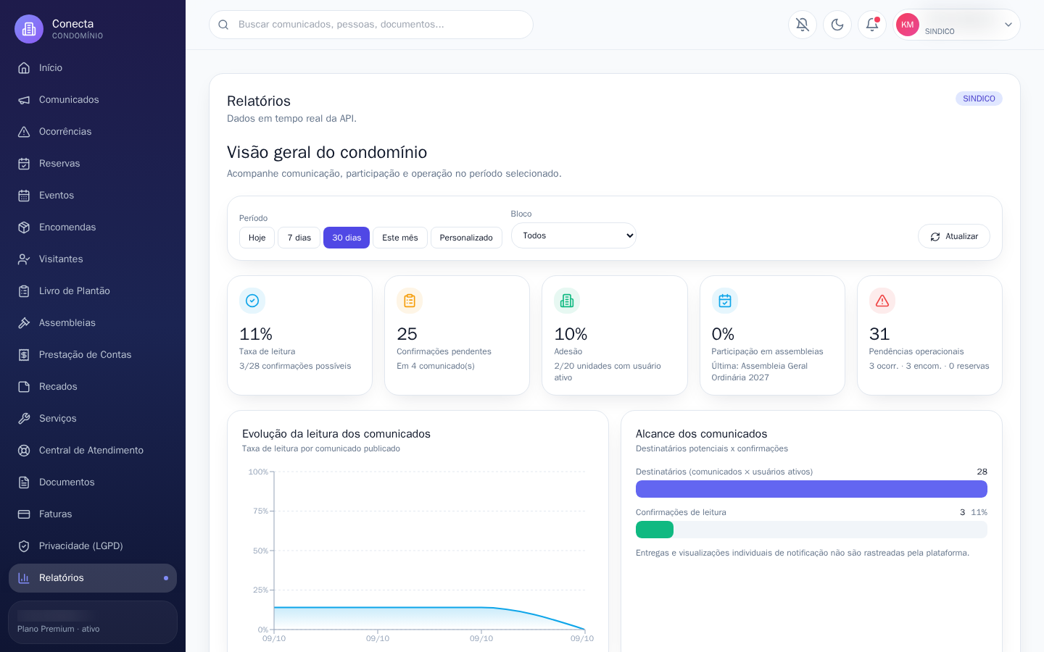Open Encomendas package icon
1044x652 pixels.
pos(24,227)
